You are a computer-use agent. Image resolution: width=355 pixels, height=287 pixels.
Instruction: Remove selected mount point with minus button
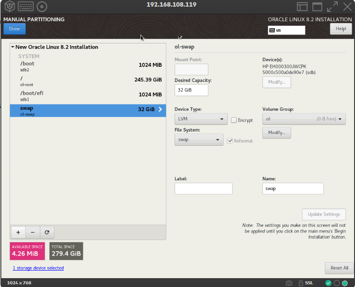33,232
